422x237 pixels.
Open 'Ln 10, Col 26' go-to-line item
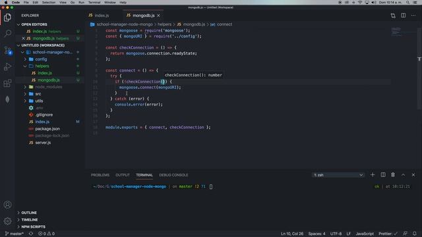pyautogui.click(x=292, y=234)
